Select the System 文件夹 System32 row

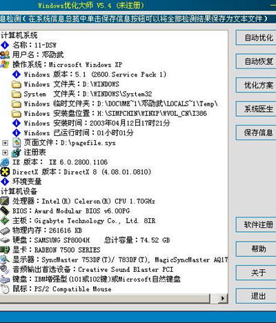coord(88,94)
